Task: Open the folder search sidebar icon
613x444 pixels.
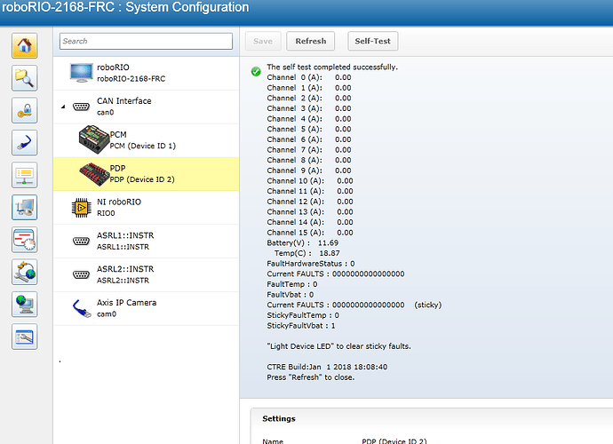Action: [25, 78]
